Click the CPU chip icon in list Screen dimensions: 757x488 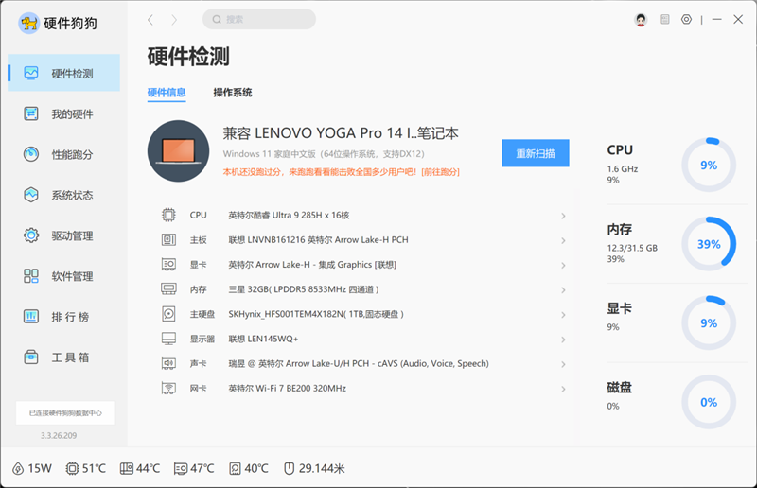tap(168, 215)
